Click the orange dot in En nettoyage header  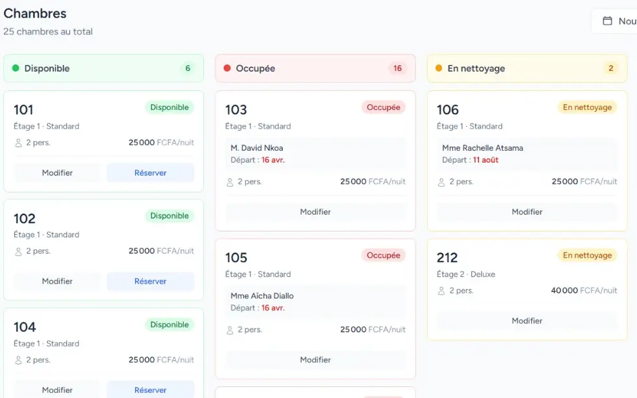pyautogui.click(x=439, y=68)
